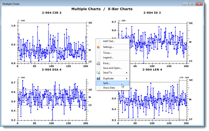Select Add Text from context menu
Image resolution: width=209 pixels, height=131 pixels.
point(109,41)
